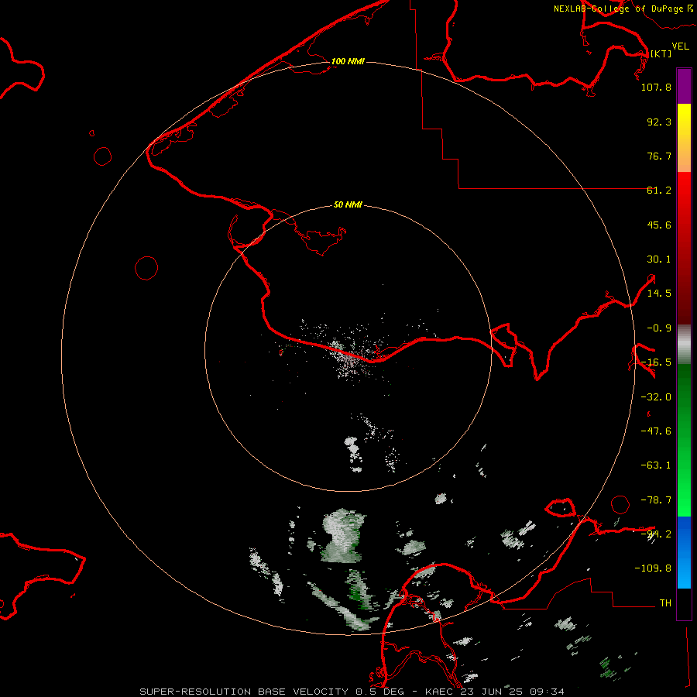The height and width of the screenshot is (697, 697).
Task: Click the -16.5 velocity scale value
Action: 656,362
